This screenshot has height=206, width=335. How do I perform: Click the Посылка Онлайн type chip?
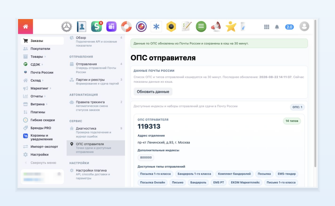(x=153, y=183)
